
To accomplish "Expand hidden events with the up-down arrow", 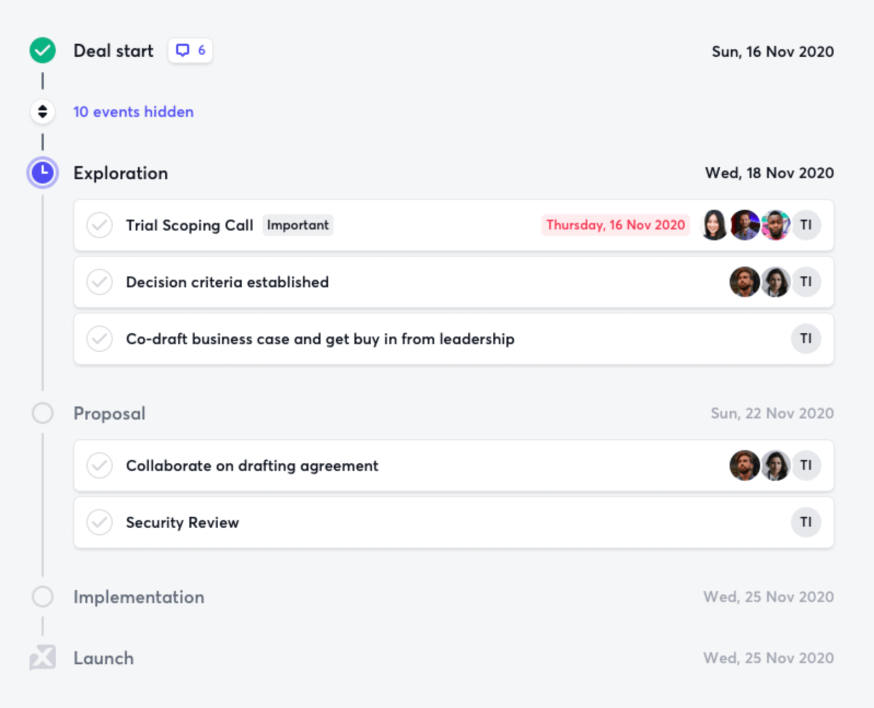I will pyautogui.click(x=43, y=112).
